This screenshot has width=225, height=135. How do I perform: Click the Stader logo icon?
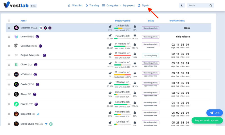16,94
